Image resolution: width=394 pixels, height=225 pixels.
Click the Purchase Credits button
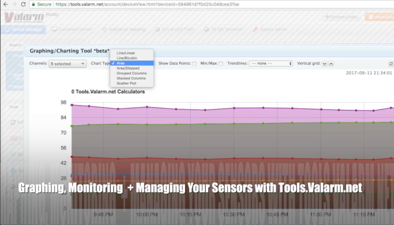[341, 17]
